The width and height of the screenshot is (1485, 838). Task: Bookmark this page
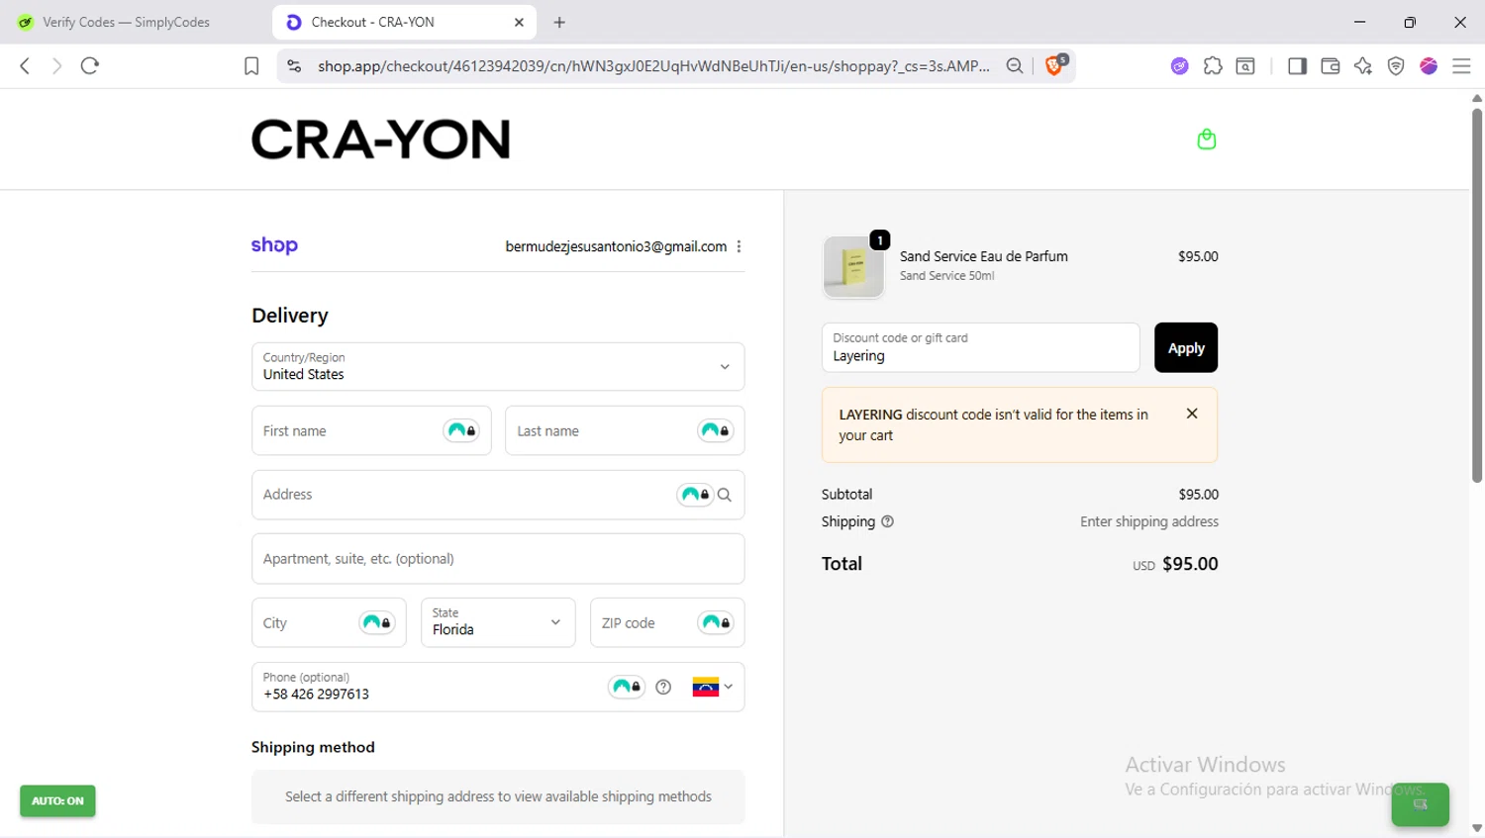point(251,66)
